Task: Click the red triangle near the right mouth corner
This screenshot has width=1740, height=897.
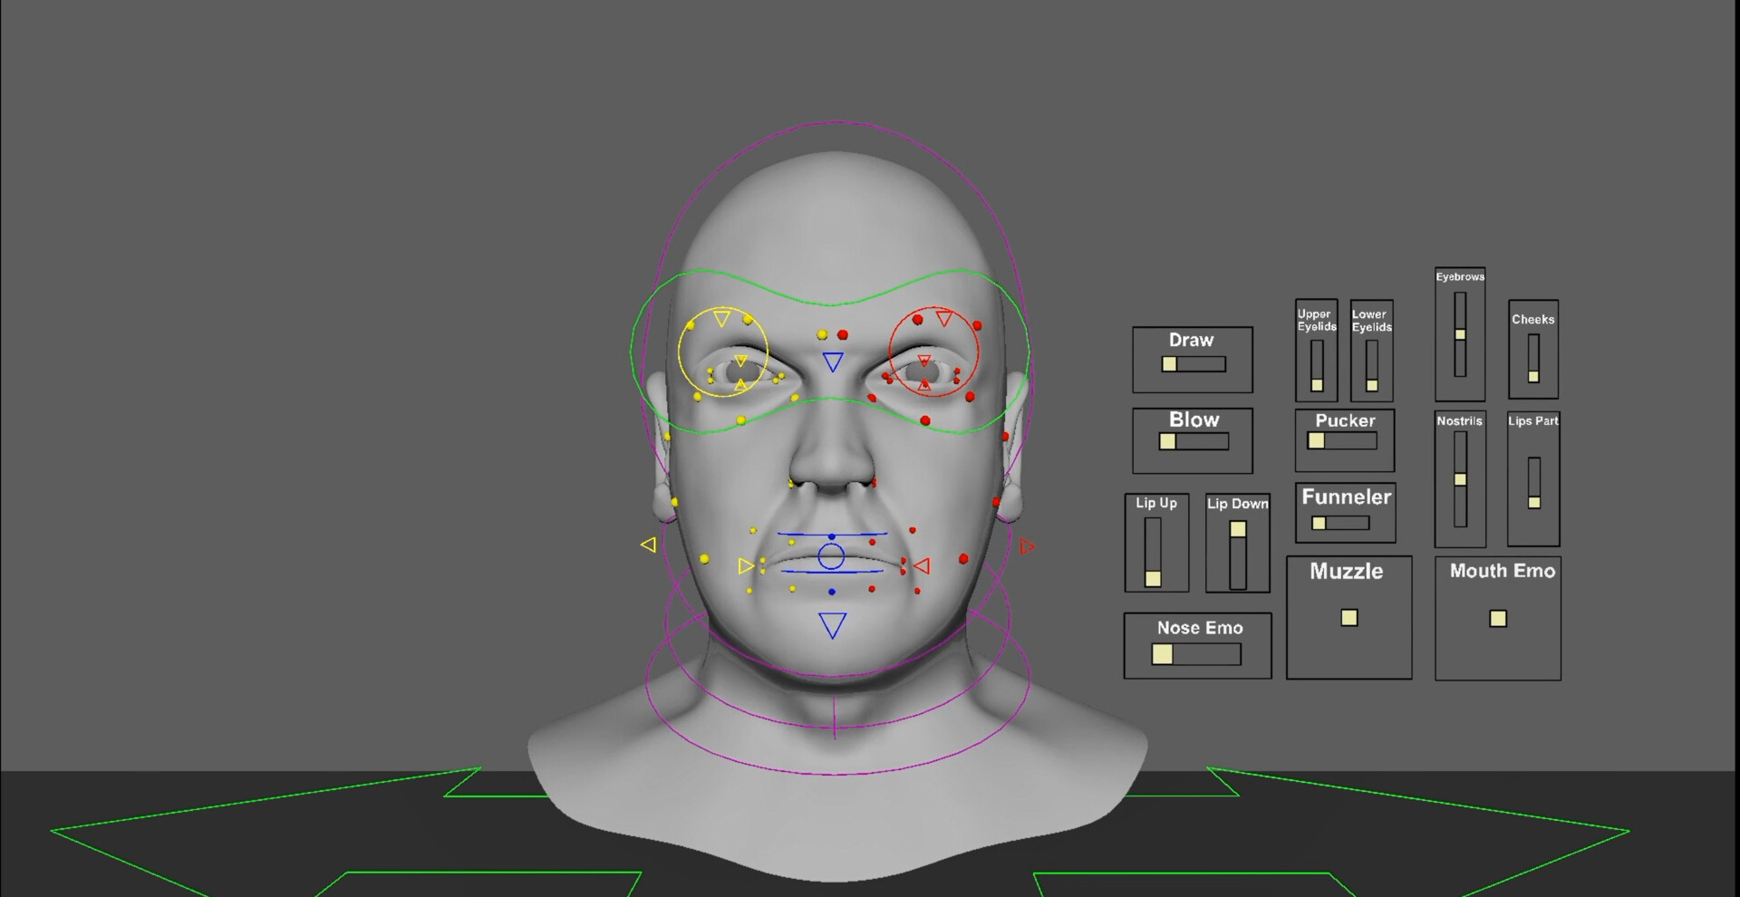Action: [923, 566]
